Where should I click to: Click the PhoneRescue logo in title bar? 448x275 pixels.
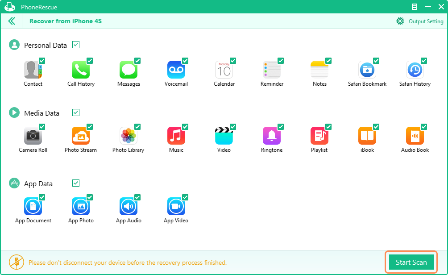click(x=10, y=7)
